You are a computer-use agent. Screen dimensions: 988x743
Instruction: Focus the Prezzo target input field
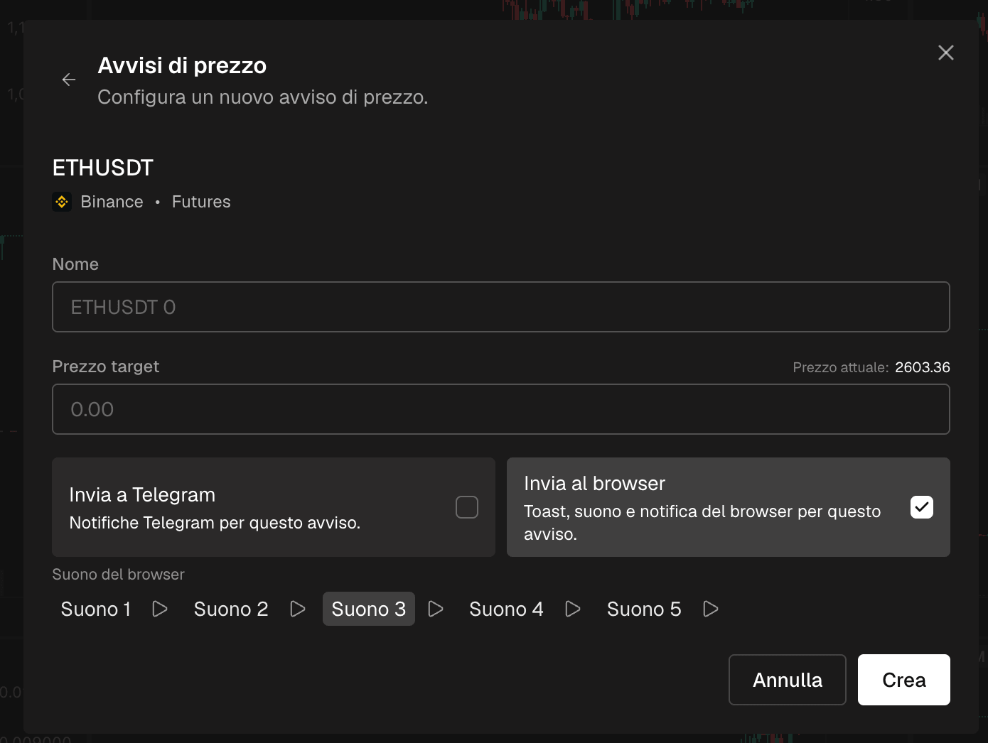[x=501, y=409]
